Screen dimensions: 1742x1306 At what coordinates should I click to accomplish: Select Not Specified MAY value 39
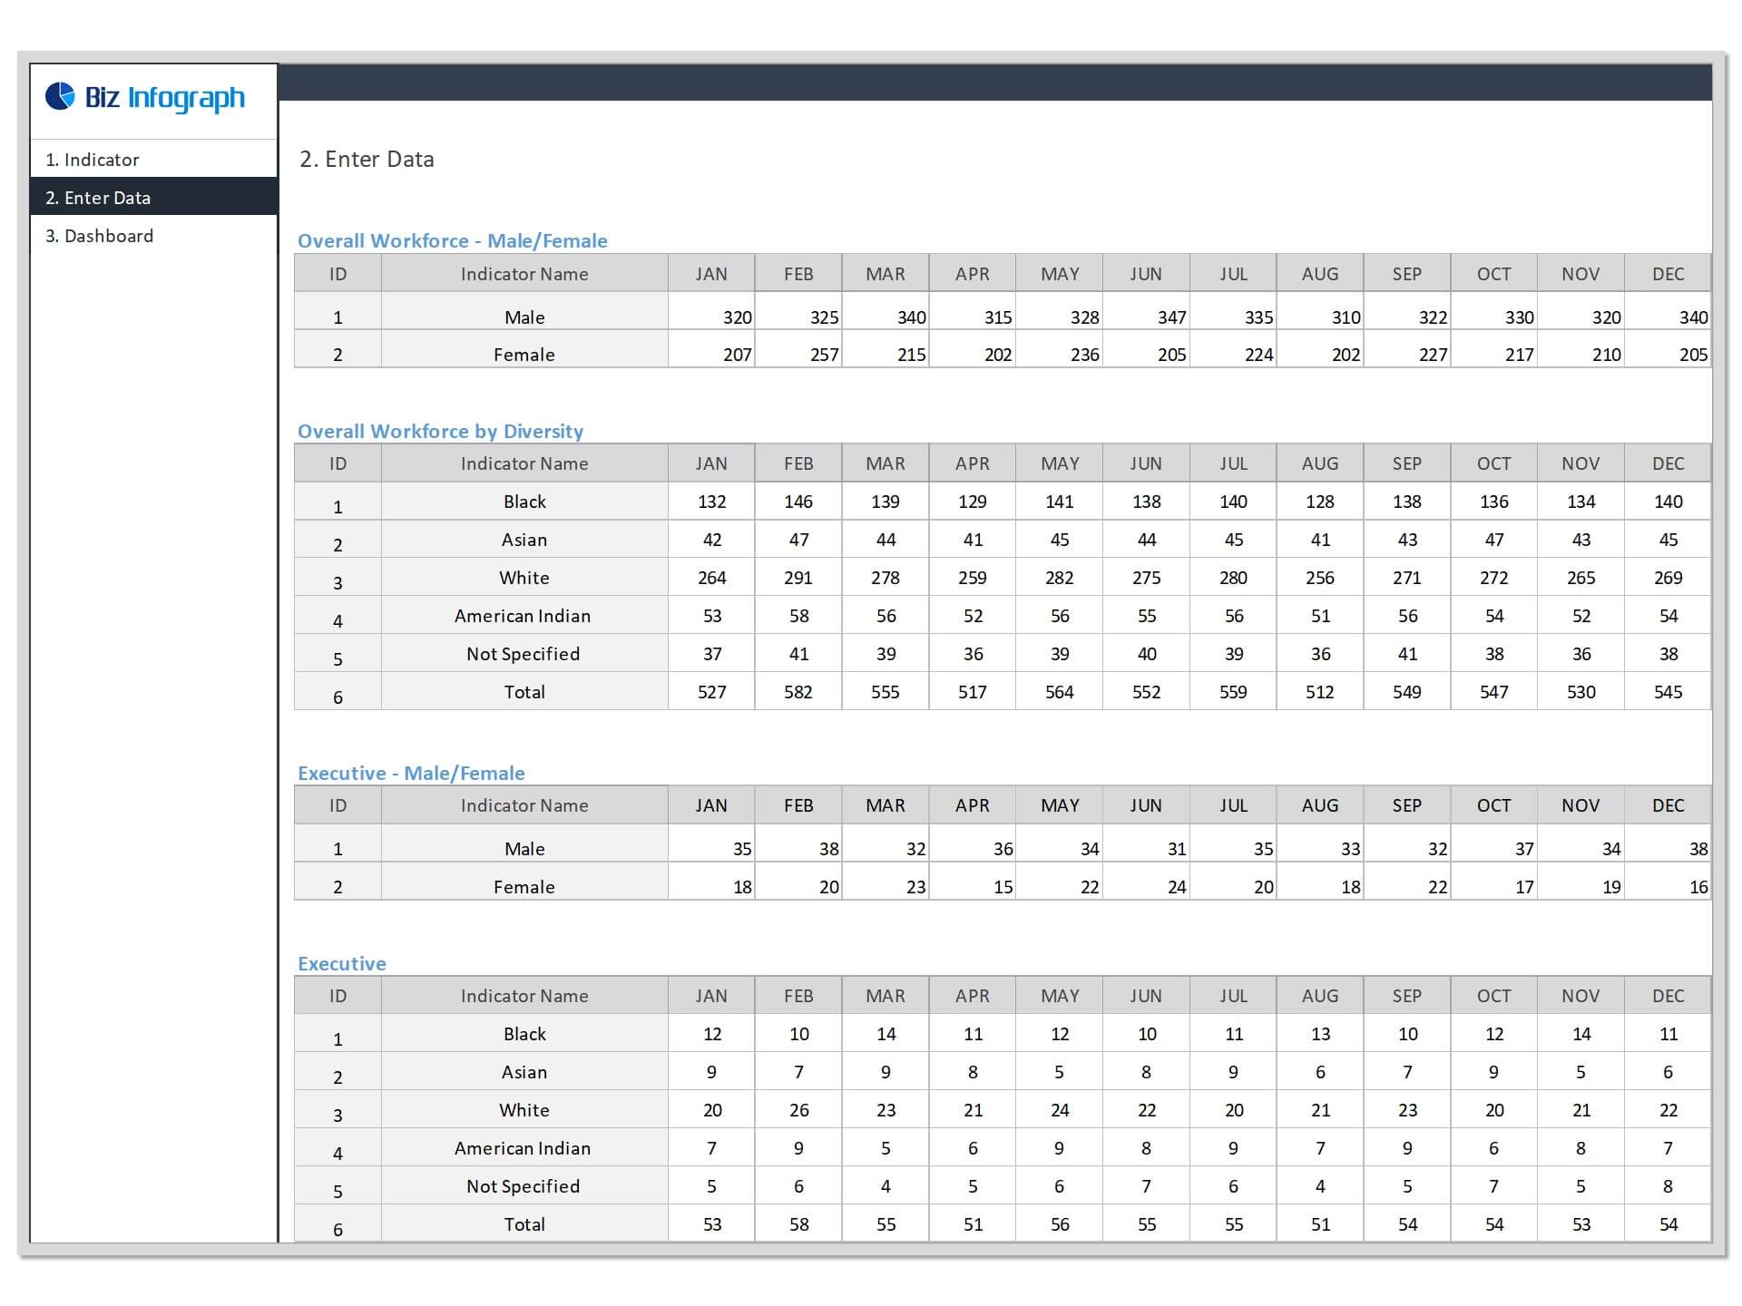(1059, 653)
